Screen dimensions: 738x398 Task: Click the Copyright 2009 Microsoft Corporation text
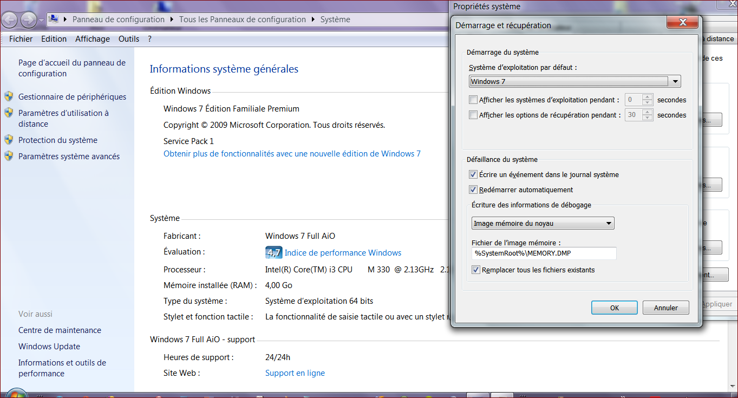click(275, 125)
